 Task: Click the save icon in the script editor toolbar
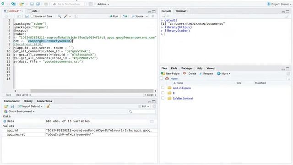pos(27,16)
